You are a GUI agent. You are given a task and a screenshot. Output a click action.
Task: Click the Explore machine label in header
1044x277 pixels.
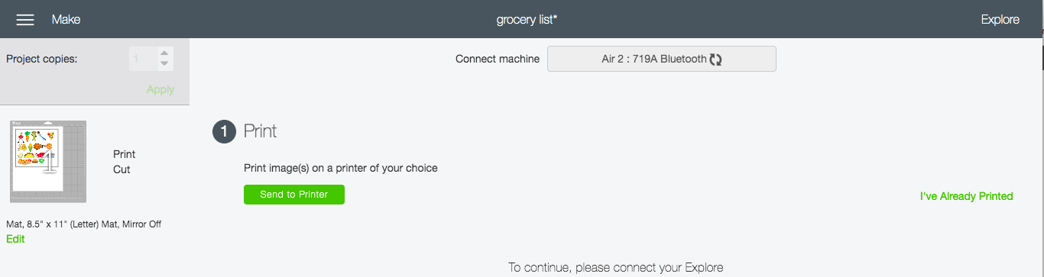click(1000, 20)
